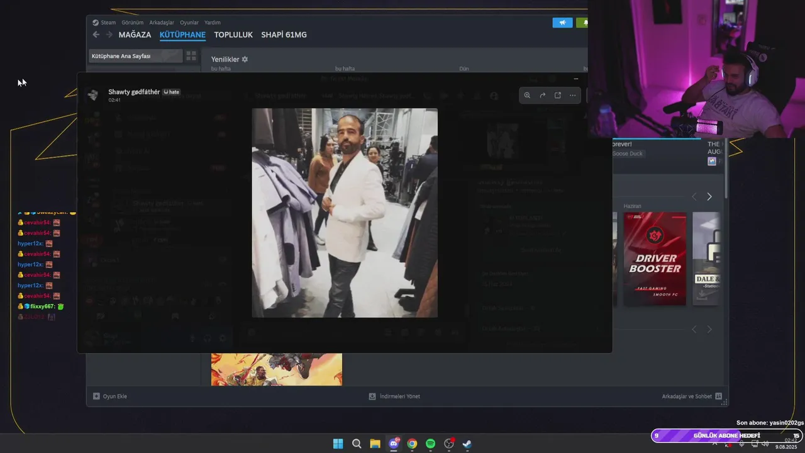Select Kütüphane Ana Sayfası
The width and height of the screenshot is (805, 453).
[135, 56]
